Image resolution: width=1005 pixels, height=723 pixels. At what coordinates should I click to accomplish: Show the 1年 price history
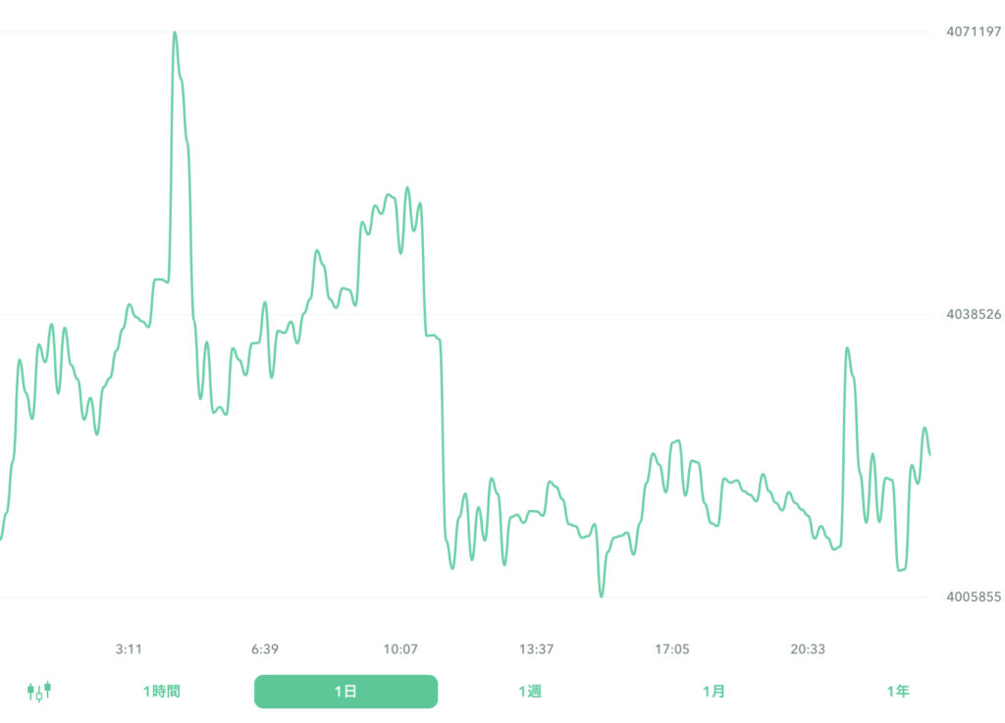coord(897,692)
